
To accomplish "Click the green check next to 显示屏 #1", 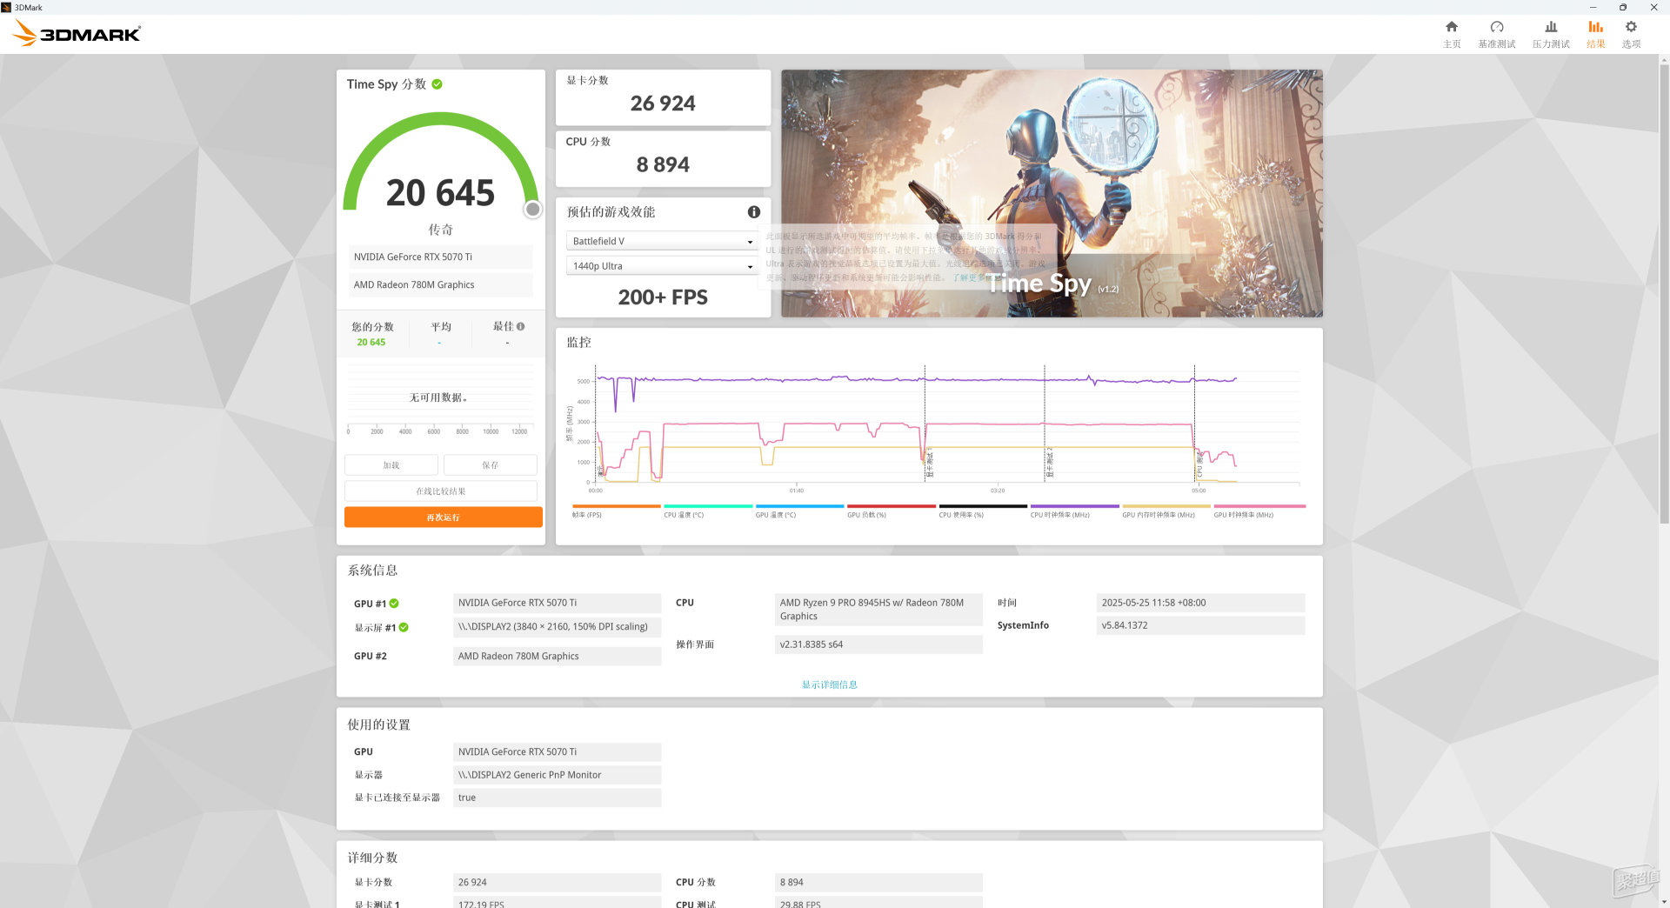I will point(404,627).
